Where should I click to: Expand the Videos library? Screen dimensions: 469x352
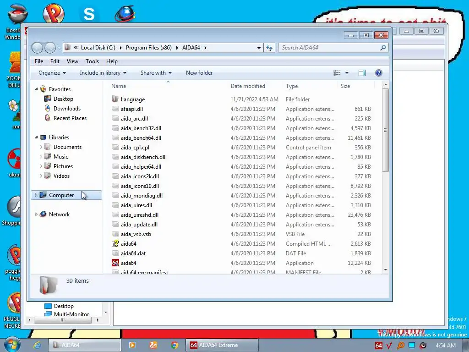tap(41, 176)
